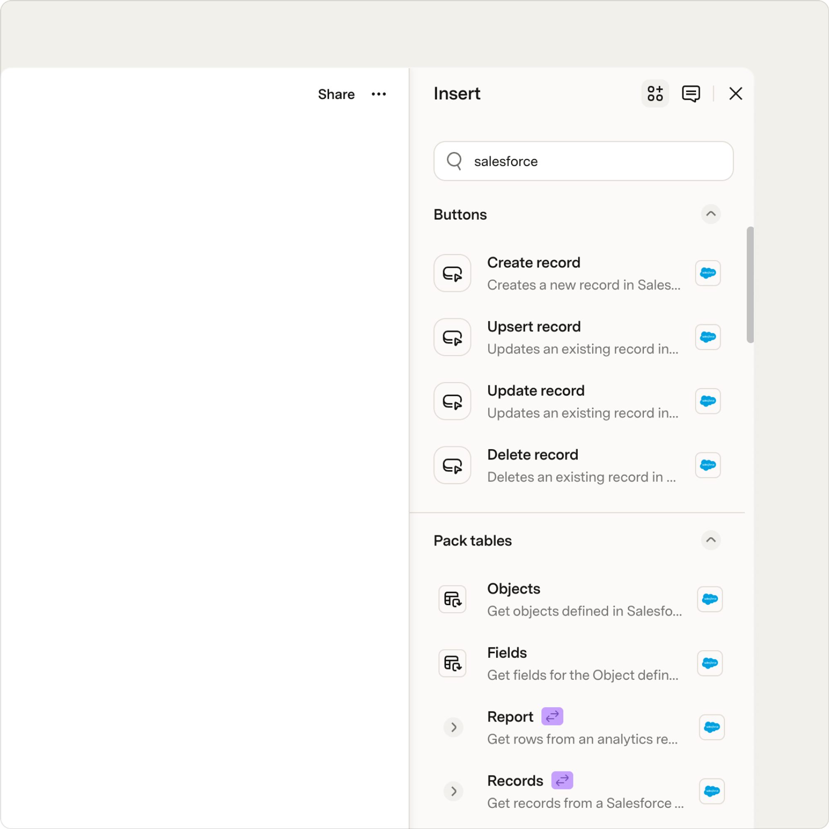The width and height of the screenshot is (829, 829).
Task: Click Salesforce logo beside Report
Action: [711, 727]
